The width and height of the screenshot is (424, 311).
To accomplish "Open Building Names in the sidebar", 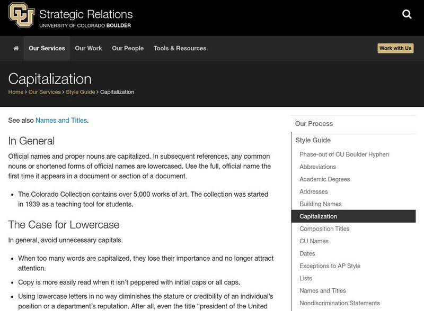I will 321,204.
